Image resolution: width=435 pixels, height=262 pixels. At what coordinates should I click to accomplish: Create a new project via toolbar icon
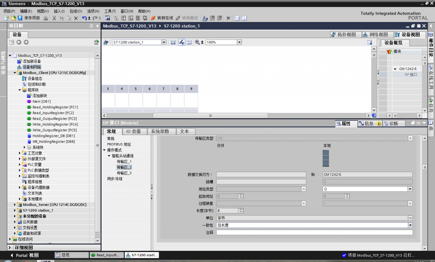(6, 18)
